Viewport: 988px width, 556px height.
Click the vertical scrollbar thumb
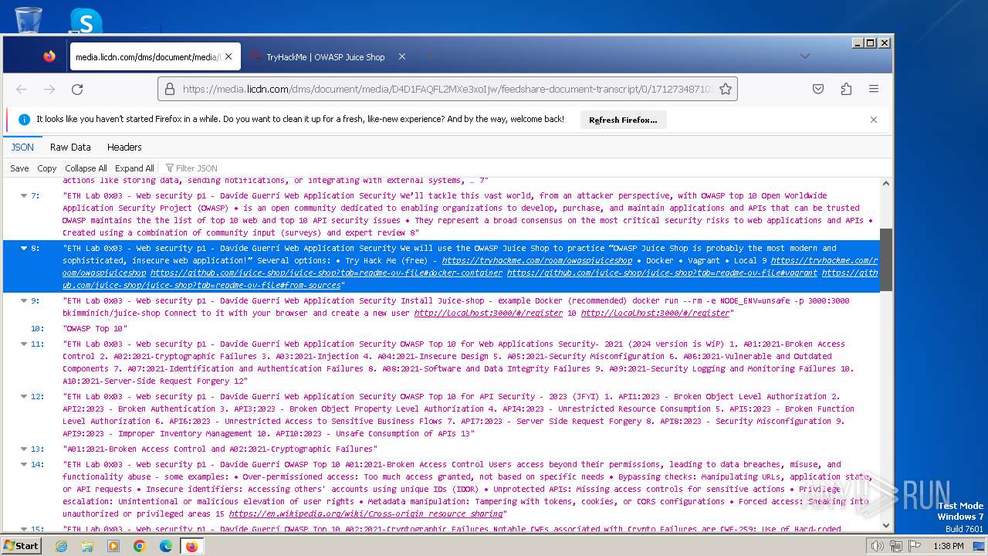(885, 260)
